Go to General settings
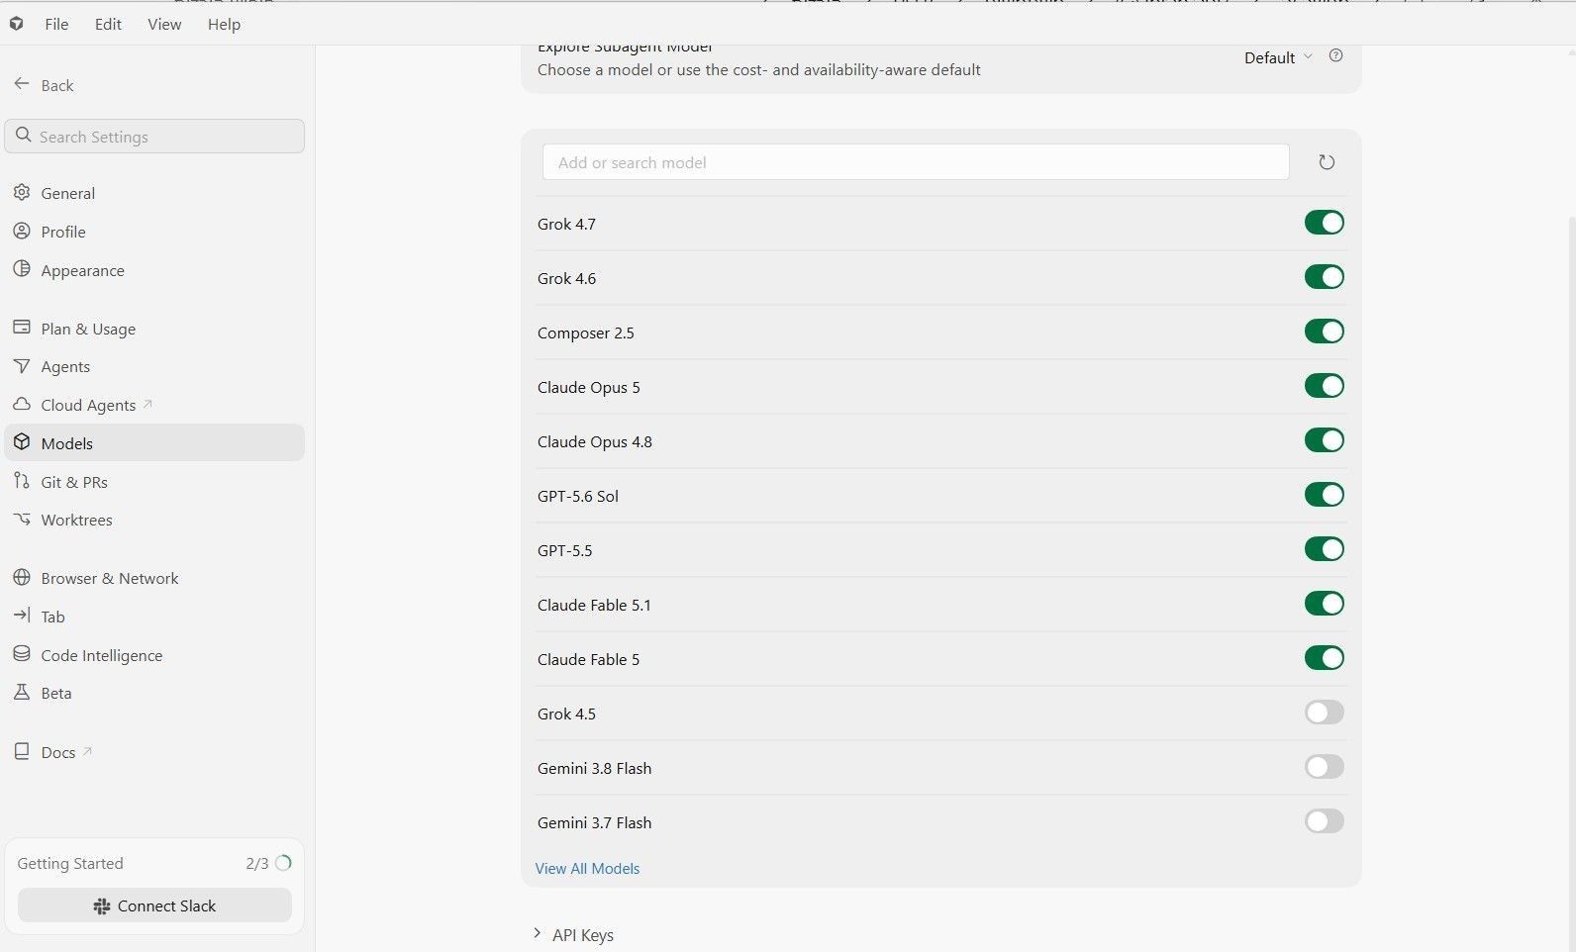Screen dimensions: 1576x952 pyautogui.click(x=154, y=193)
